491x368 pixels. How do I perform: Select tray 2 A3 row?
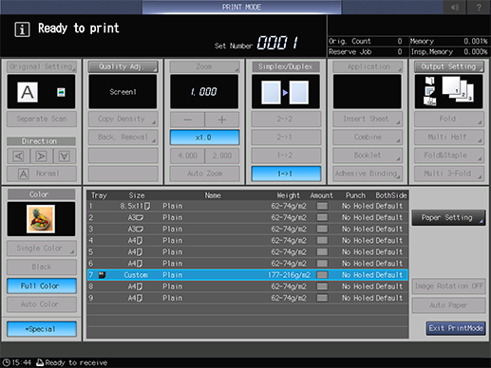coord(247,217)
